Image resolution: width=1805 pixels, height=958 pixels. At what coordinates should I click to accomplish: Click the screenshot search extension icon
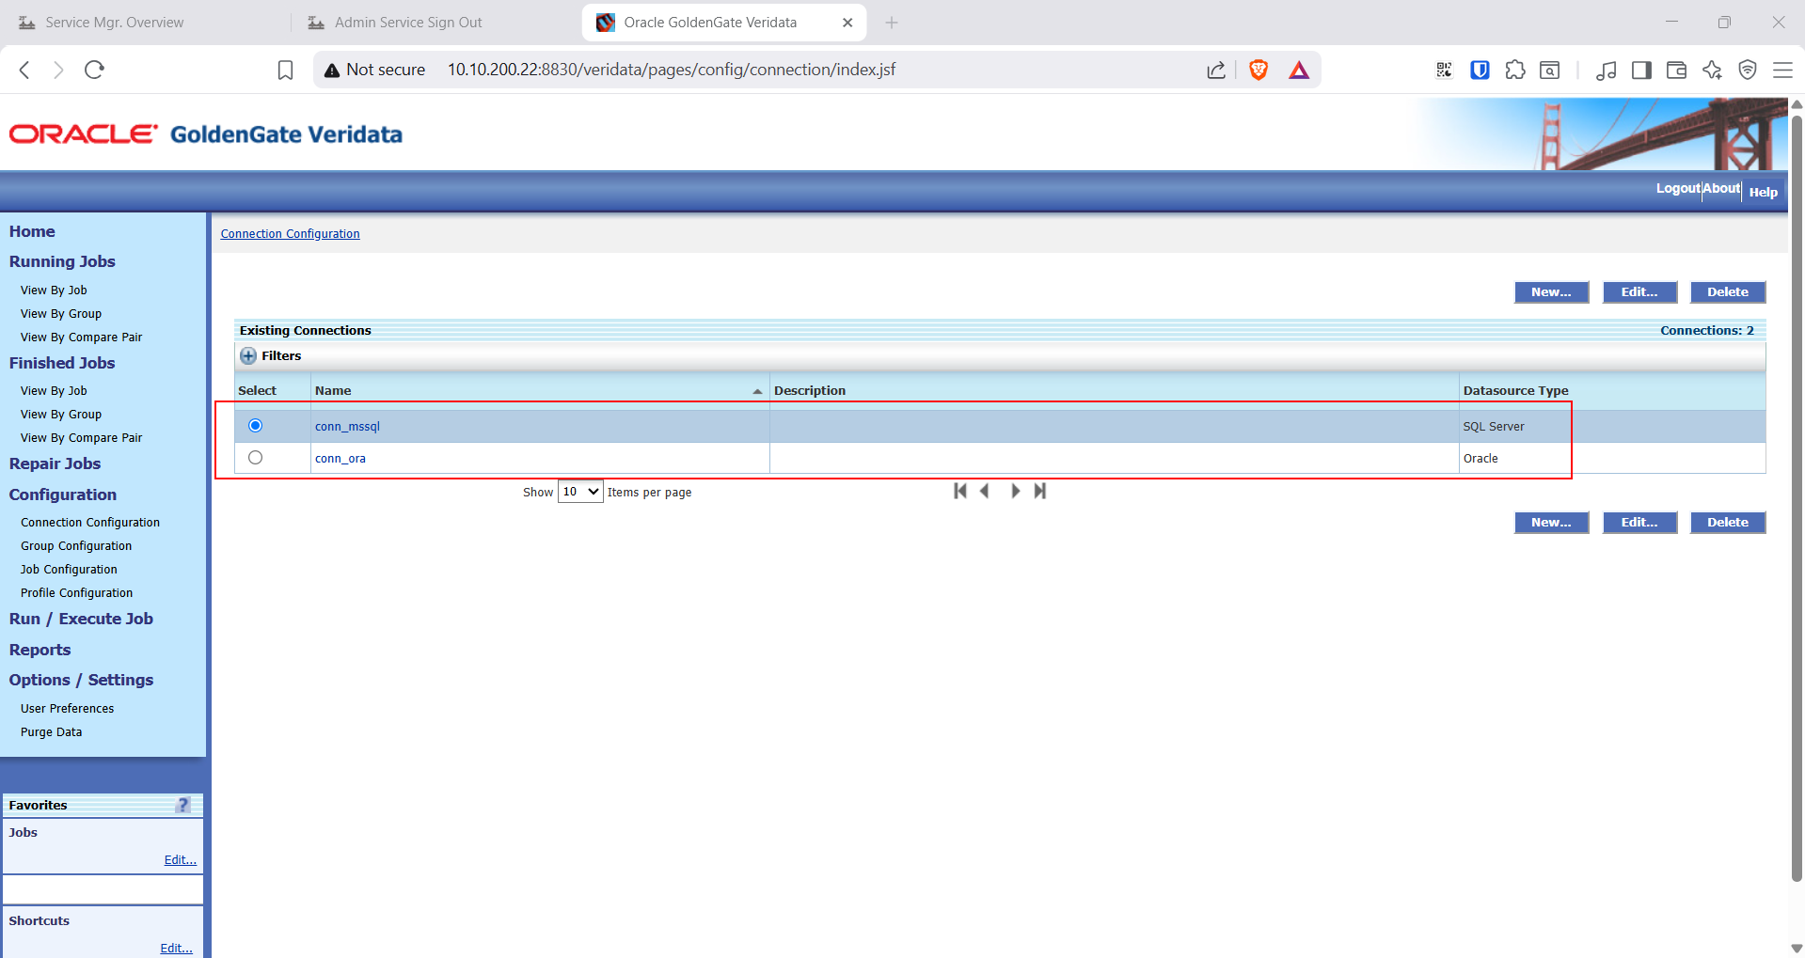1550,70
